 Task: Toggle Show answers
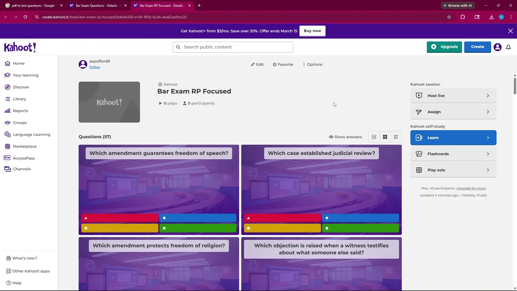345,137
